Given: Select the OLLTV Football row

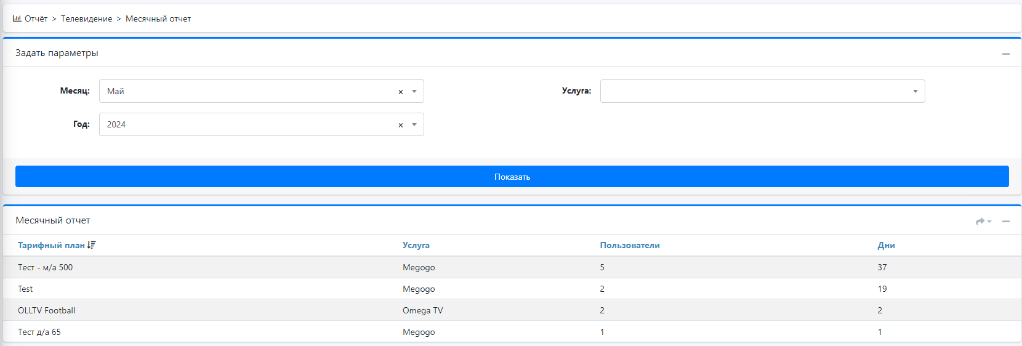Looking at the screenshot, I should click(x=46, y=310).
